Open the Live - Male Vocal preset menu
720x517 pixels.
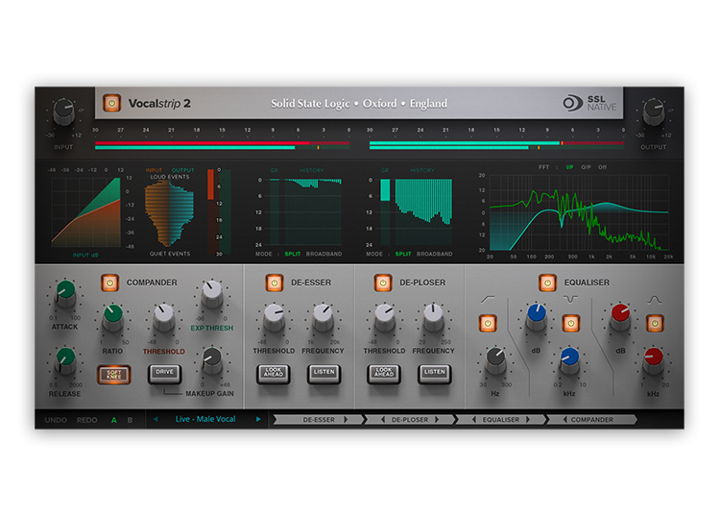coord(205,419)
